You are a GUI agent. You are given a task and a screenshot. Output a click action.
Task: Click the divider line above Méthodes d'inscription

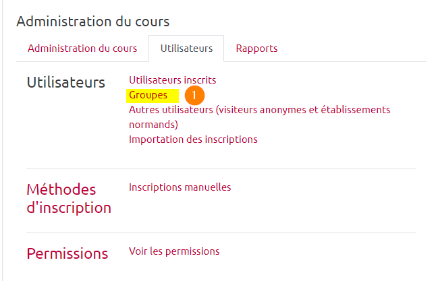[x=221, y=168]
